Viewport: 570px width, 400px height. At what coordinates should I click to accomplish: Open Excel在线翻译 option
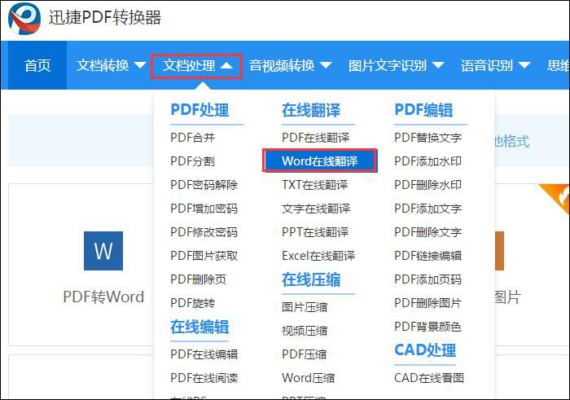tap(318, 255)
